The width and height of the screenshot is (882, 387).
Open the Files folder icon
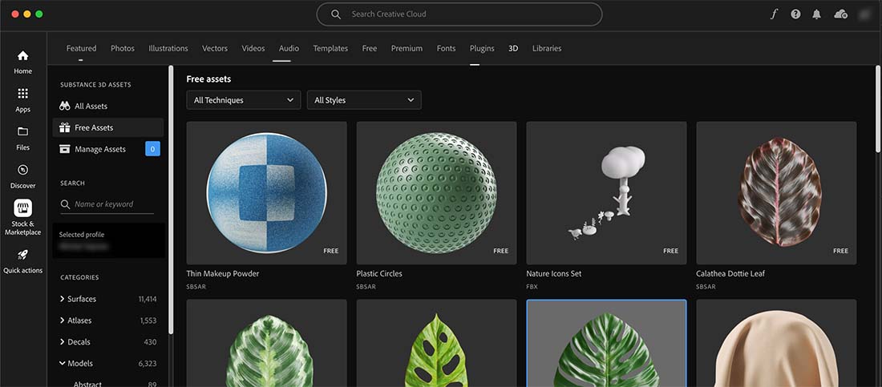[x=22, y=131]
